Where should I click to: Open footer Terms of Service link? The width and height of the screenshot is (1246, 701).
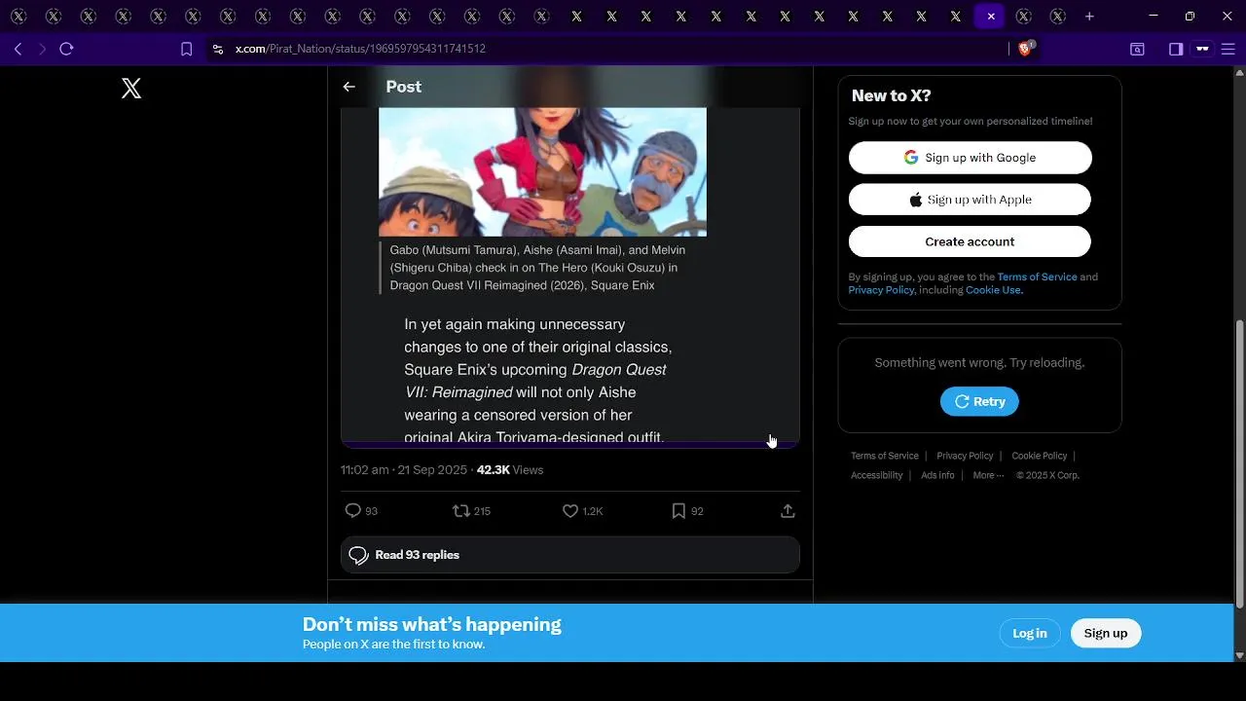pyautogui.click(x=885, y=456)
